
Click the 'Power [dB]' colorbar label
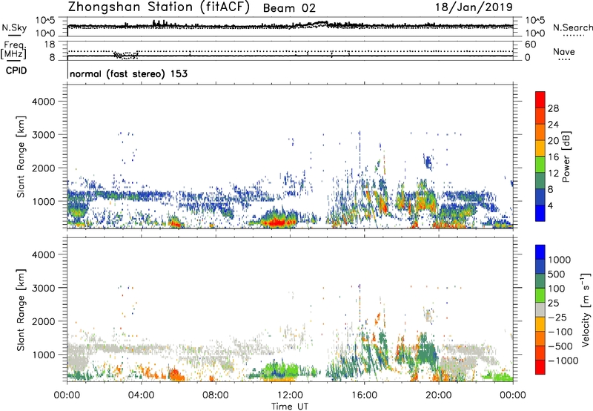click(x=566, y=157)
